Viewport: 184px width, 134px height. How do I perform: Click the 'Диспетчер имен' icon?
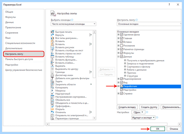click(x=52, y=75)
